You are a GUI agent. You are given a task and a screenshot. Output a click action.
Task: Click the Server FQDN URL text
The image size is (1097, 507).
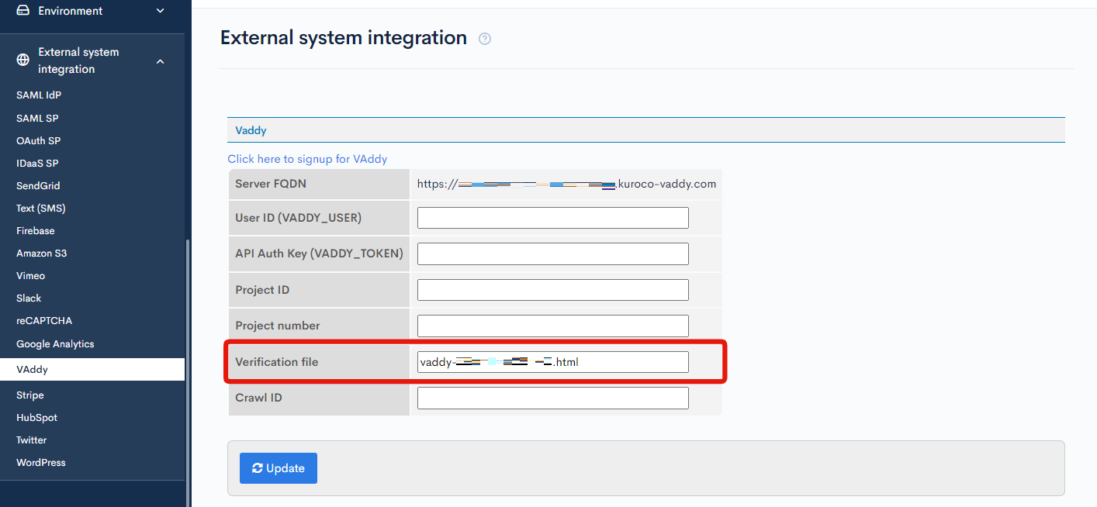click(566, 185)
